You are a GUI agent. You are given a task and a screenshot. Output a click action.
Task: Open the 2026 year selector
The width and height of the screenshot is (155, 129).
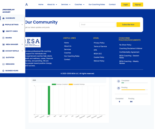click(x=69, y=80)
